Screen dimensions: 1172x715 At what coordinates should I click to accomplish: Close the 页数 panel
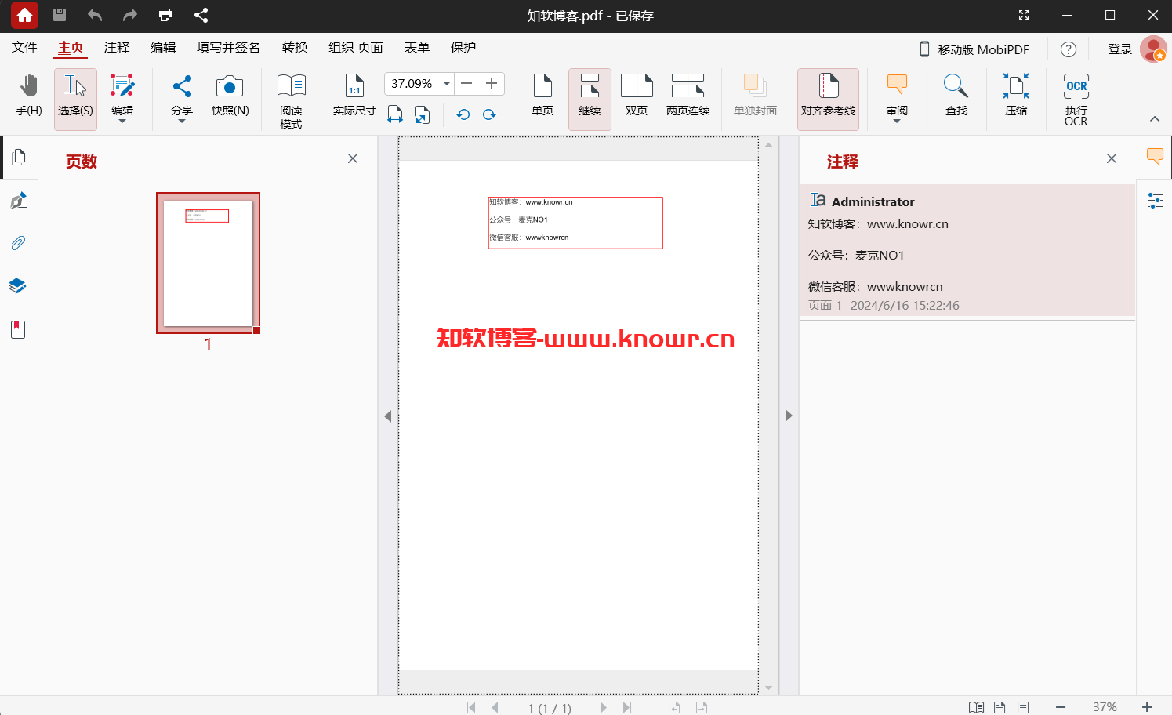coord(353,158)
